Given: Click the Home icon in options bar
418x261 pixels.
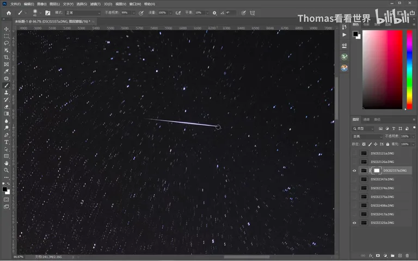Looking at the screenshot, I should point(9,13).
